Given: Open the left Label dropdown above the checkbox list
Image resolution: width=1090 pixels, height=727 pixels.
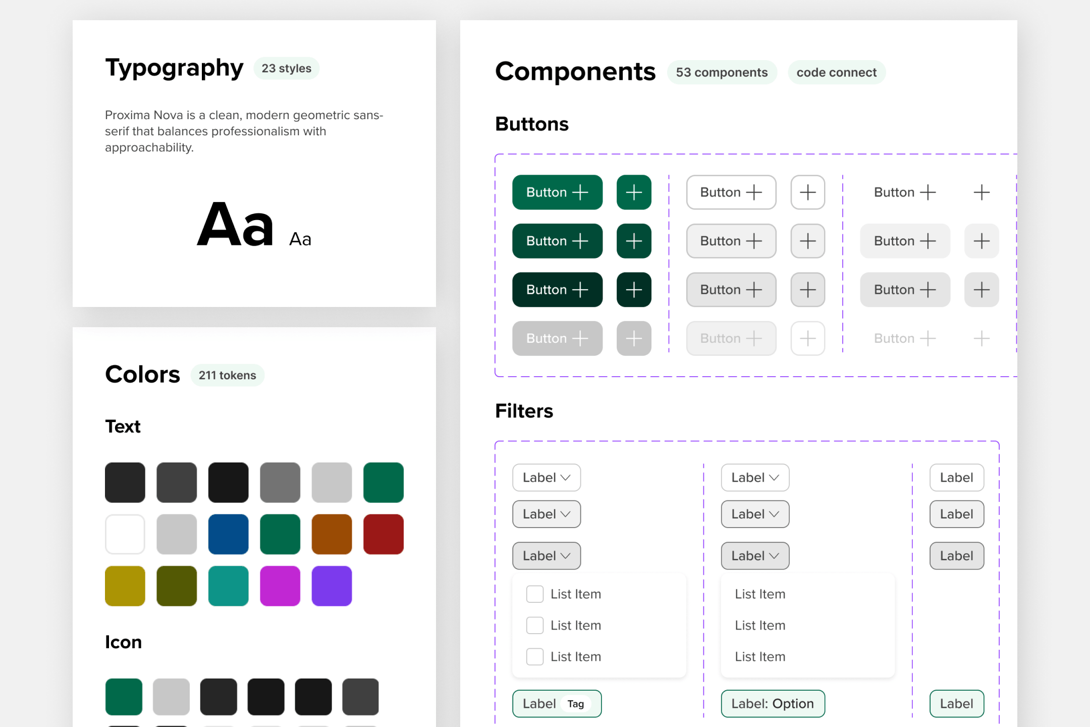Looking at the screenshot, I should [x=547, y=556].
